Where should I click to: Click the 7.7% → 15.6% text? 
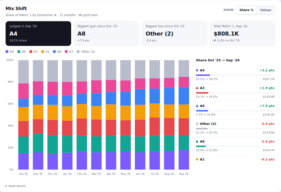(x=206, y=115)
